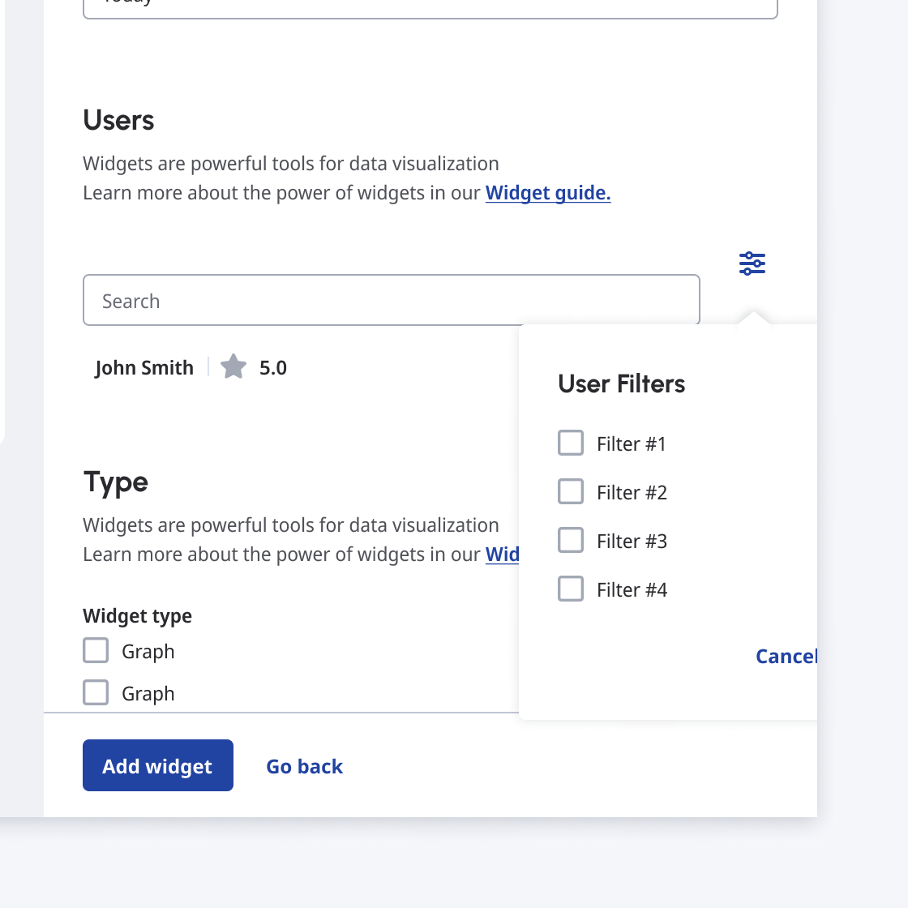Click the Widget type label
The height and width of the screenshot is (908, 908).
point(138,616)
